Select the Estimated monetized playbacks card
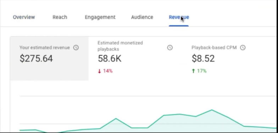278x133 pixels. tap(135, 59)
